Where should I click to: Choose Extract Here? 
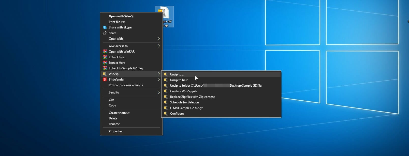(x=131, y=63)
